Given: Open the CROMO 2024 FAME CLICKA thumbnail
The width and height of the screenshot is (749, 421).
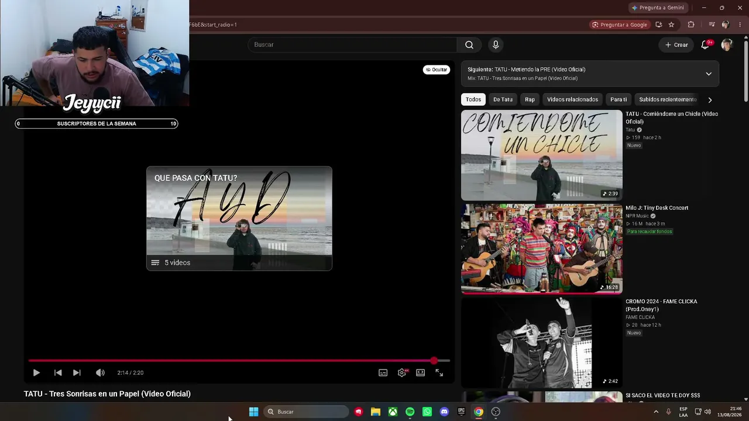Looking at the screenshot, I should coord(541,343).
